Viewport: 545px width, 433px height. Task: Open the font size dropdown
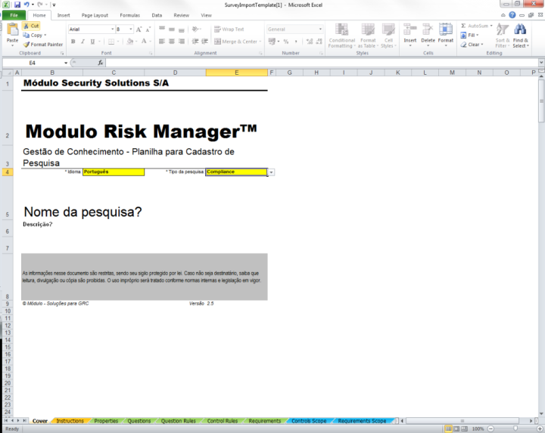coord(131,29)
